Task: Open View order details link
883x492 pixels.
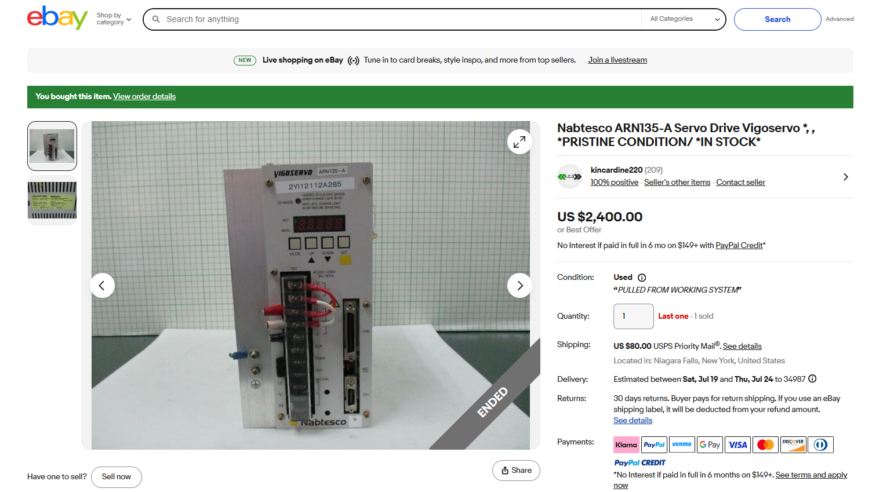Action: click(144, 97)
